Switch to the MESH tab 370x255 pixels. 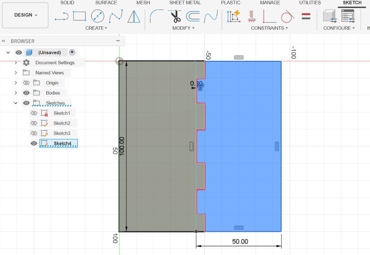[x=143, y=3]
